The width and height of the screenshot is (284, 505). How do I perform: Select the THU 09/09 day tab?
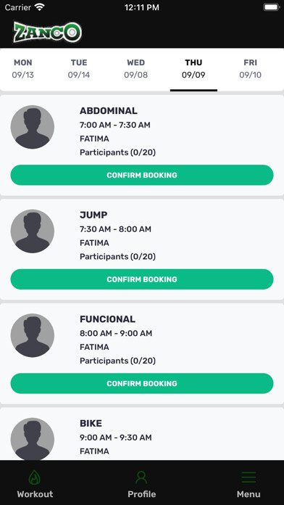click(x=193, y=69)
